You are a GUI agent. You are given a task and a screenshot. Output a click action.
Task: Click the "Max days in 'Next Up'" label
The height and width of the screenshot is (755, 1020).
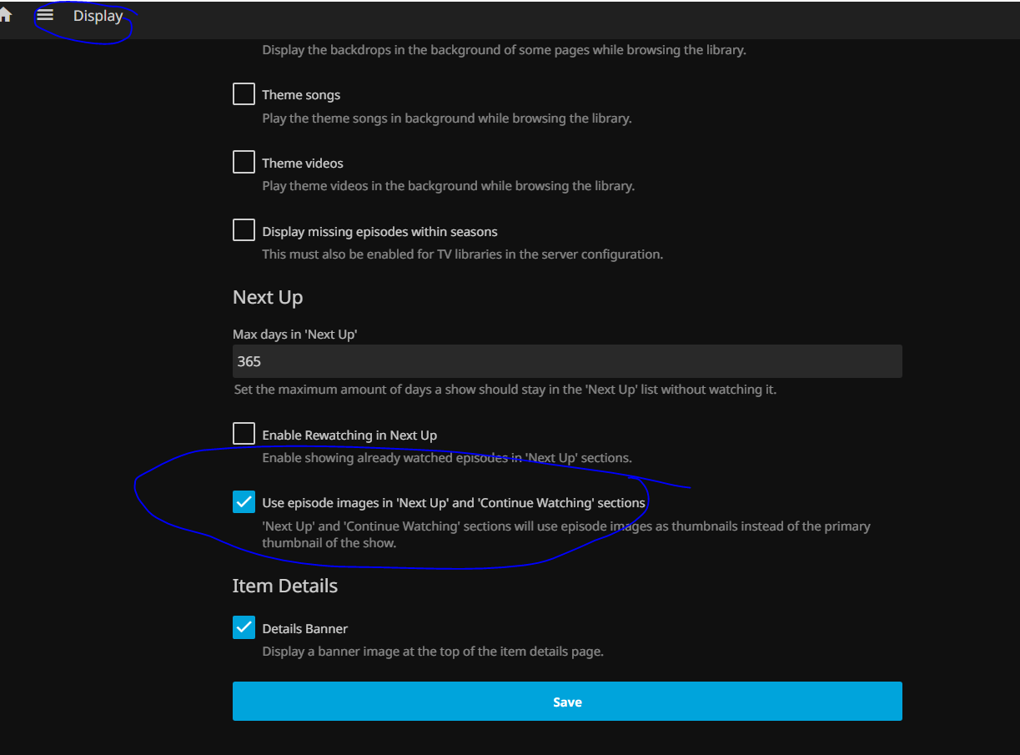click(x=295, y=334)
